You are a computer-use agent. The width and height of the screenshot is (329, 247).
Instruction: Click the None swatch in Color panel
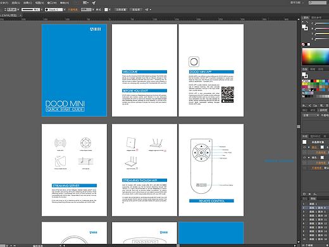point(303,44)
